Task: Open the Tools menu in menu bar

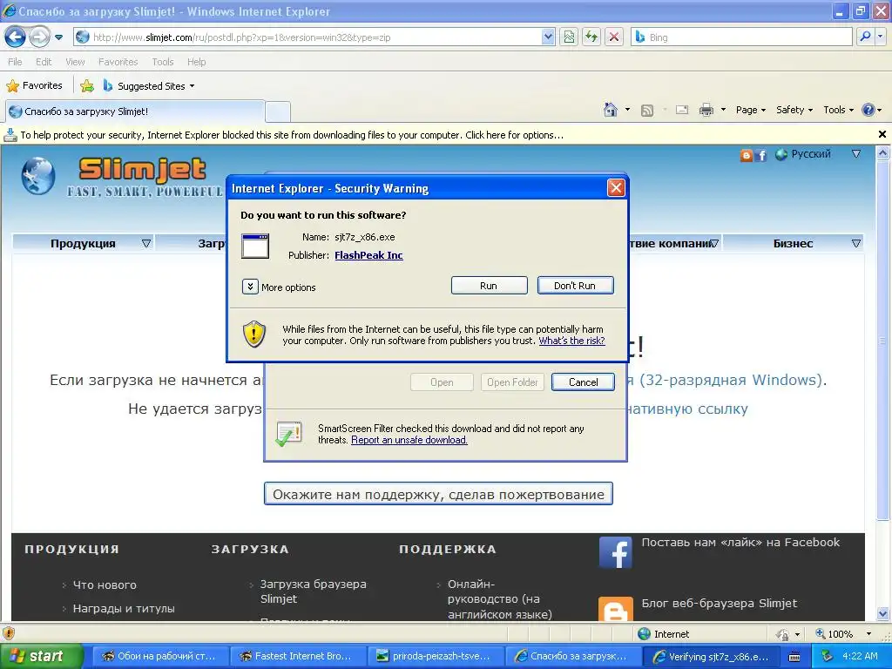Action: tap(162, 62)
